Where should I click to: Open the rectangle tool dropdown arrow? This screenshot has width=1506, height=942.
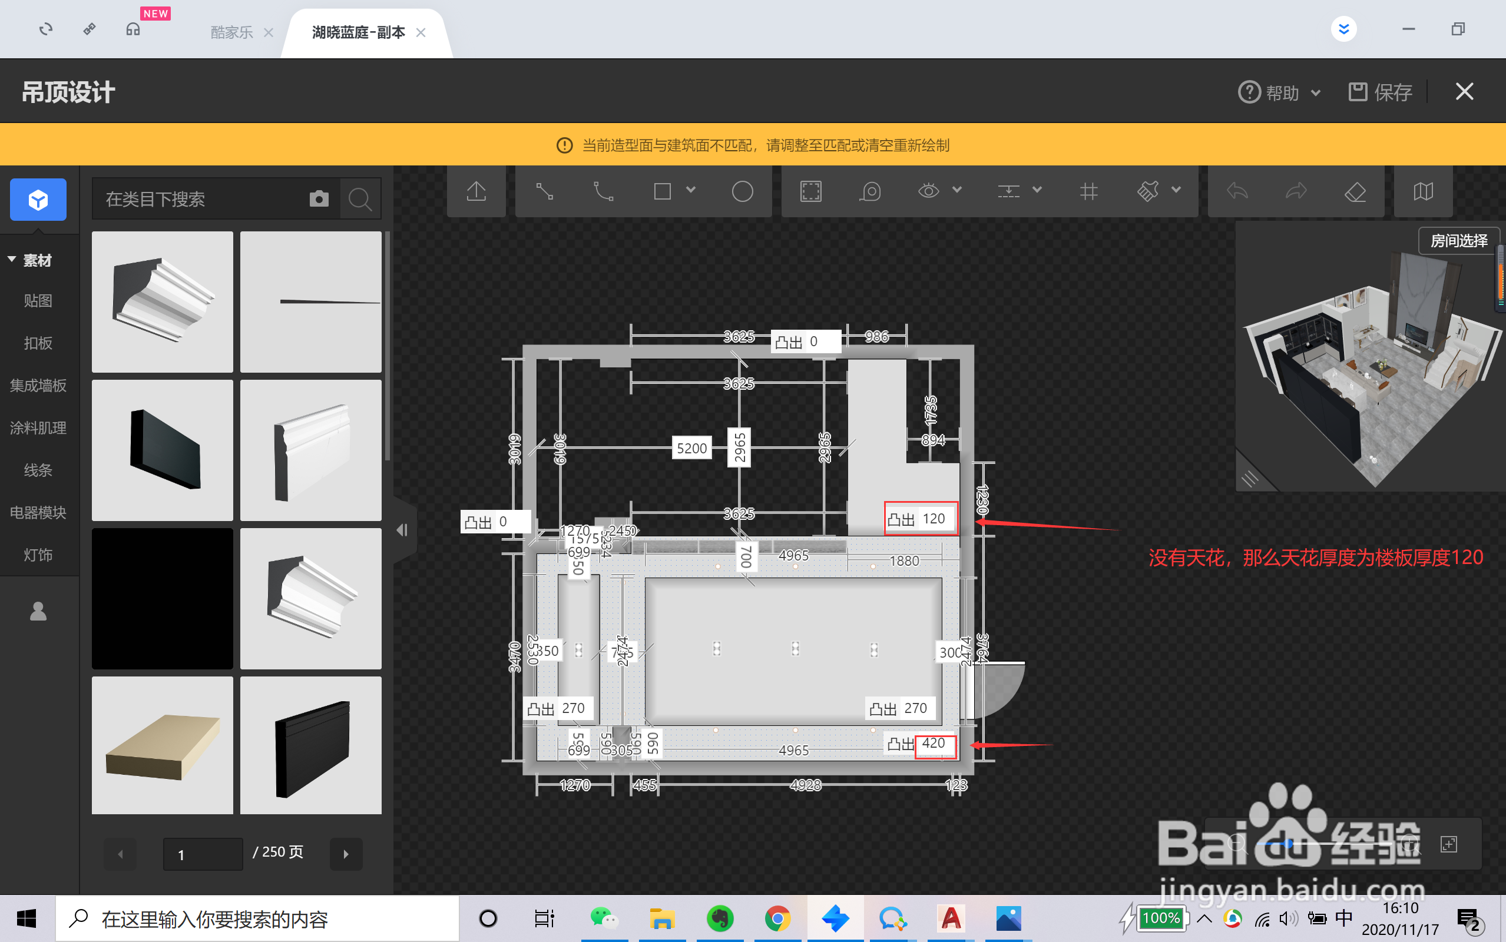point(690,190)
